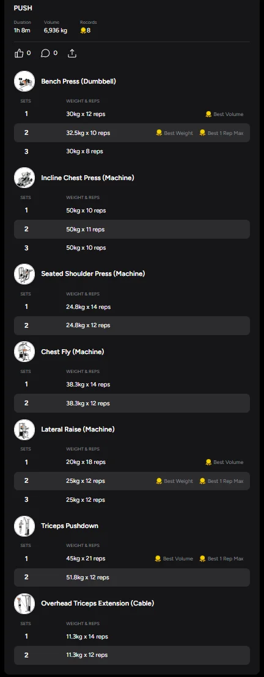Image resolution: width=264 pixels, height=677 pixels.
Task: Open Chest Fly (Machine) exercise icon
Action: pos(24,352)
